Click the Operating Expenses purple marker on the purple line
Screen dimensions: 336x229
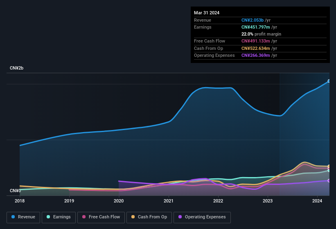[x=329, y=181]
